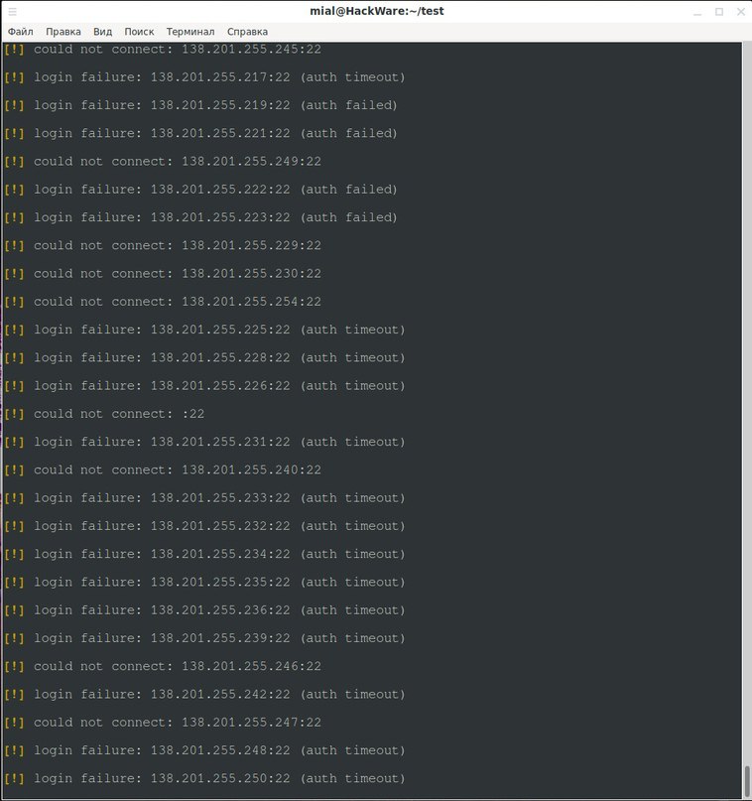Maximize the terminal window

pos(719,12)
